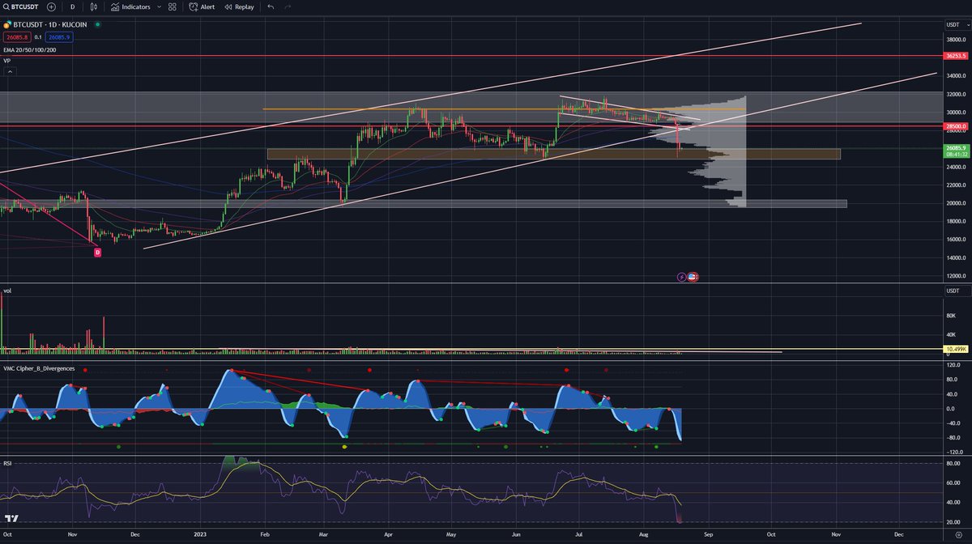Screen dimensions: 972x544
Task: Click the 12000.0 price axis value
Action: (956, 276)
